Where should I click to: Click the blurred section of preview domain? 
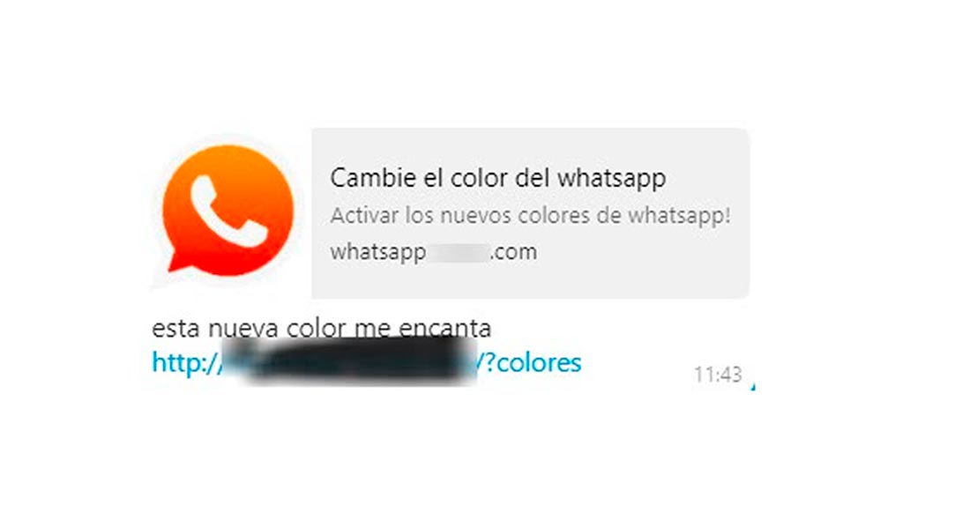pos(458,252)
